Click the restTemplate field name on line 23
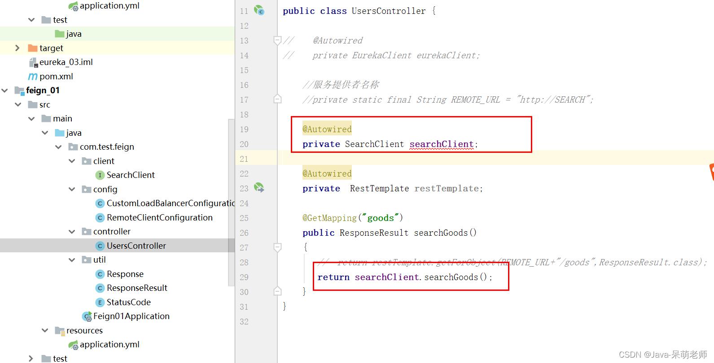The image size is (714, 363). coord(447,189)
